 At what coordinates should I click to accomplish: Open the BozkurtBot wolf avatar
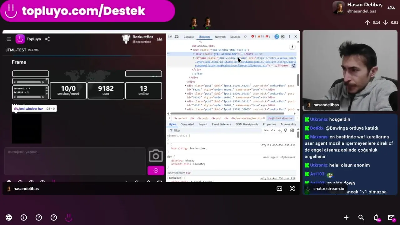coord(126,39)
